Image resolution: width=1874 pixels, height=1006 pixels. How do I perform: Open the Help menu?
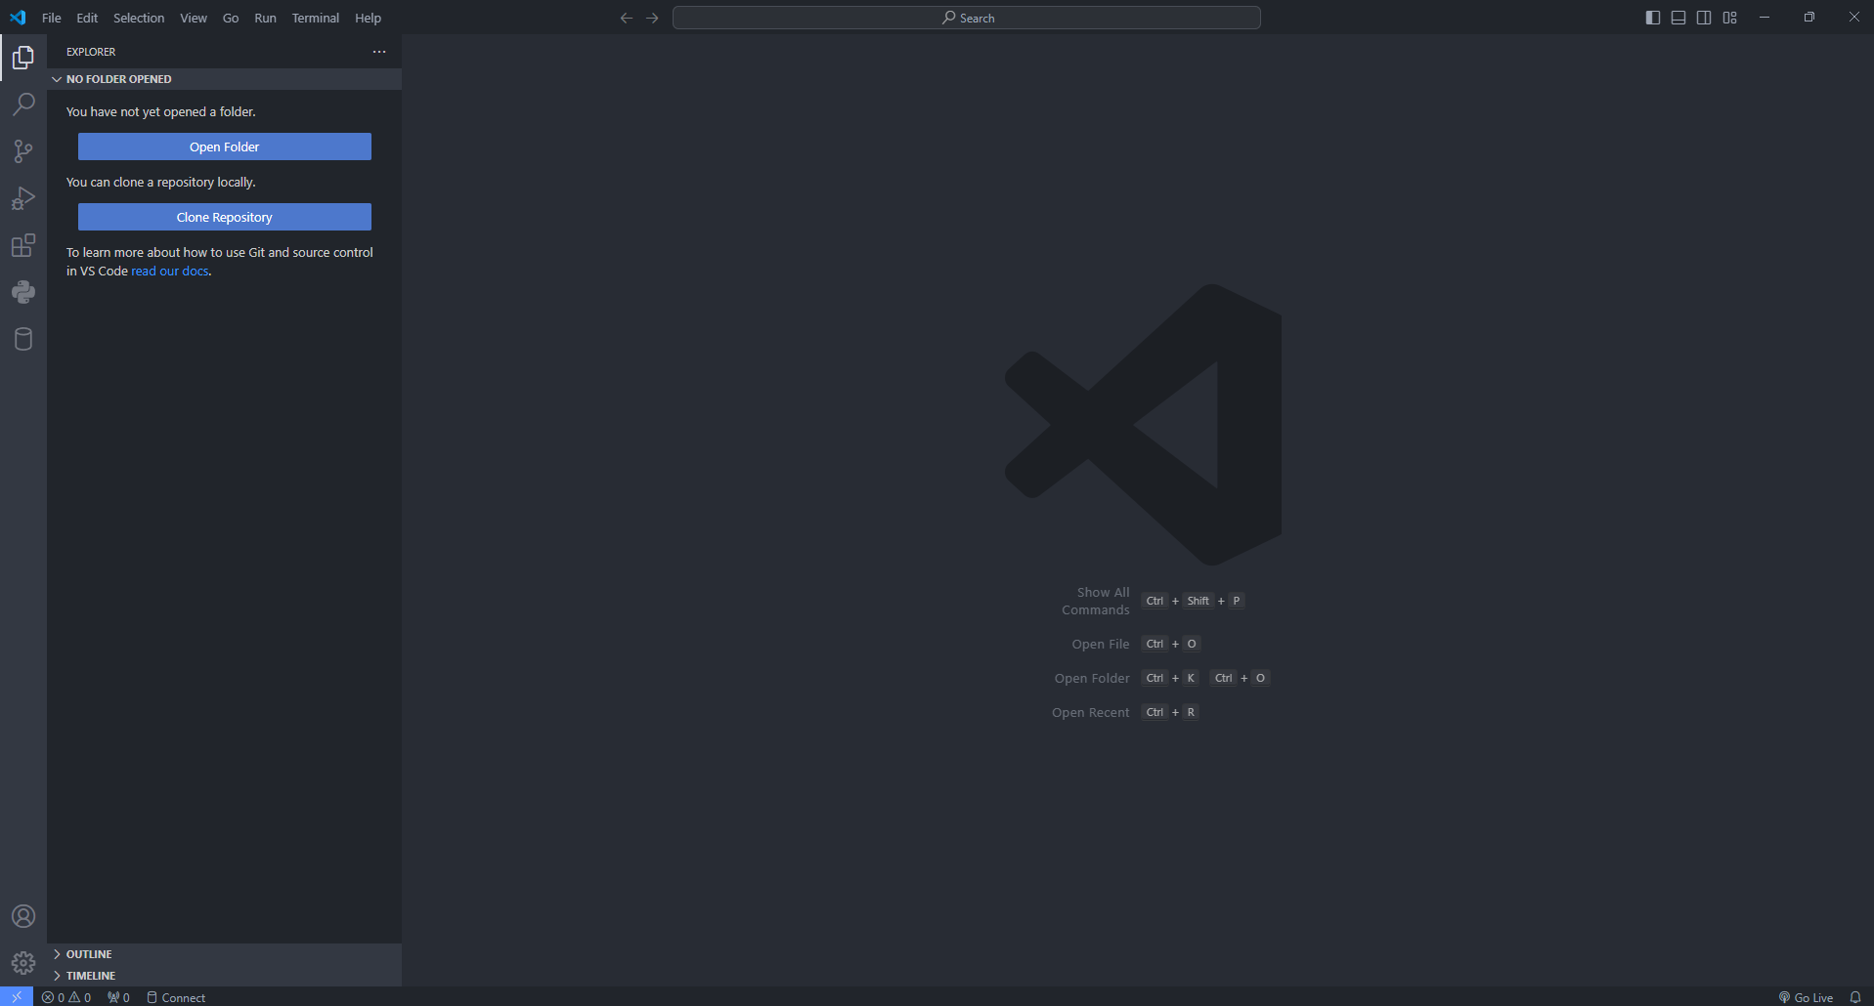tap(368, 18)
